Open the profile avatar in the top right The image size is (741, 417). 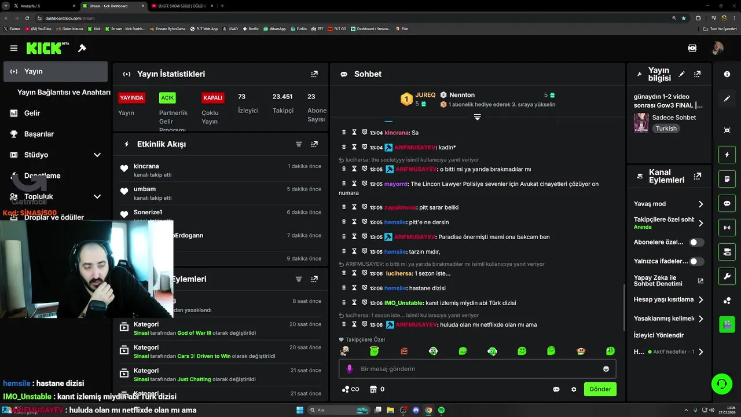pos(717,48)
